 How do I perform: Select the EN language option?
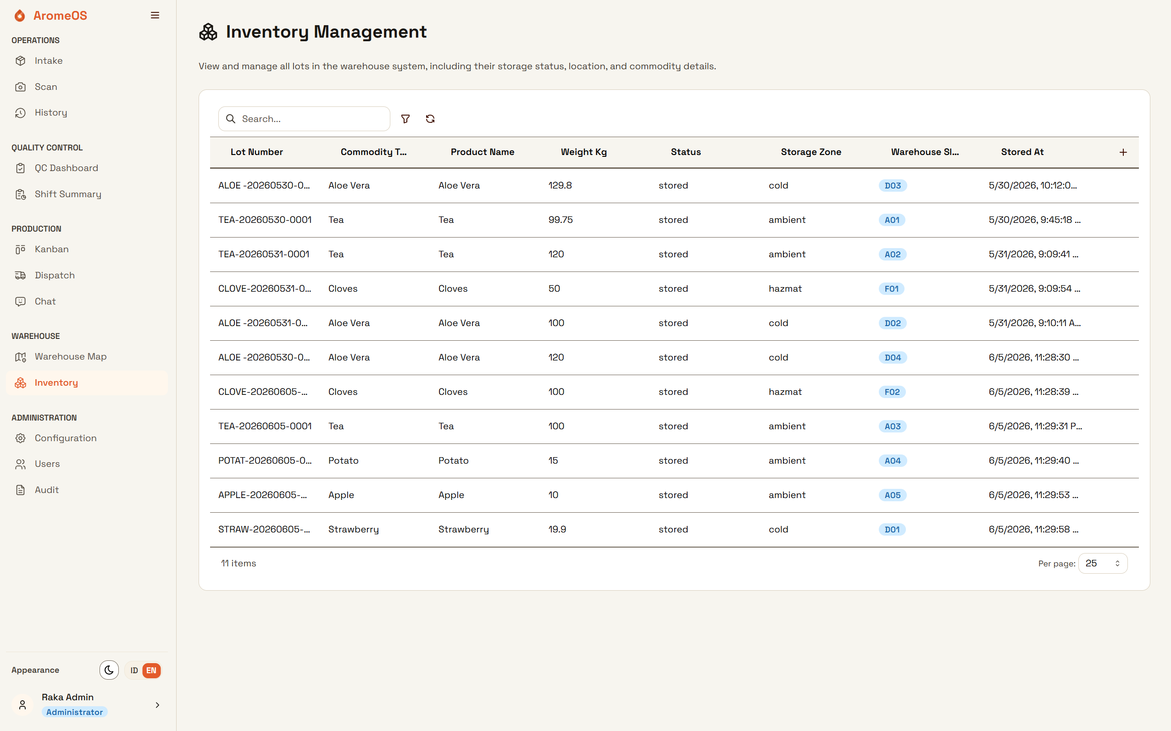151,670
